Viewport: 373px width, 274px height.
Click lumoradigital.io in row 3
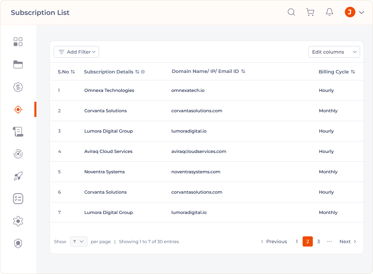189,131
